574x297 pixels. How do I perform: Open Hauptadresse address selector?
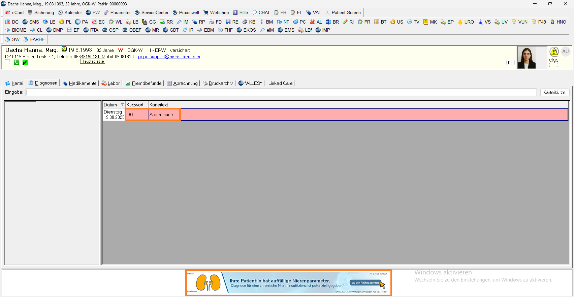[x=93, y=61]
